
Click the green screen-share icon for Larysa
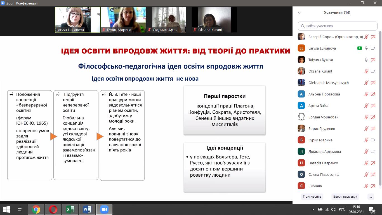(360, 48)
